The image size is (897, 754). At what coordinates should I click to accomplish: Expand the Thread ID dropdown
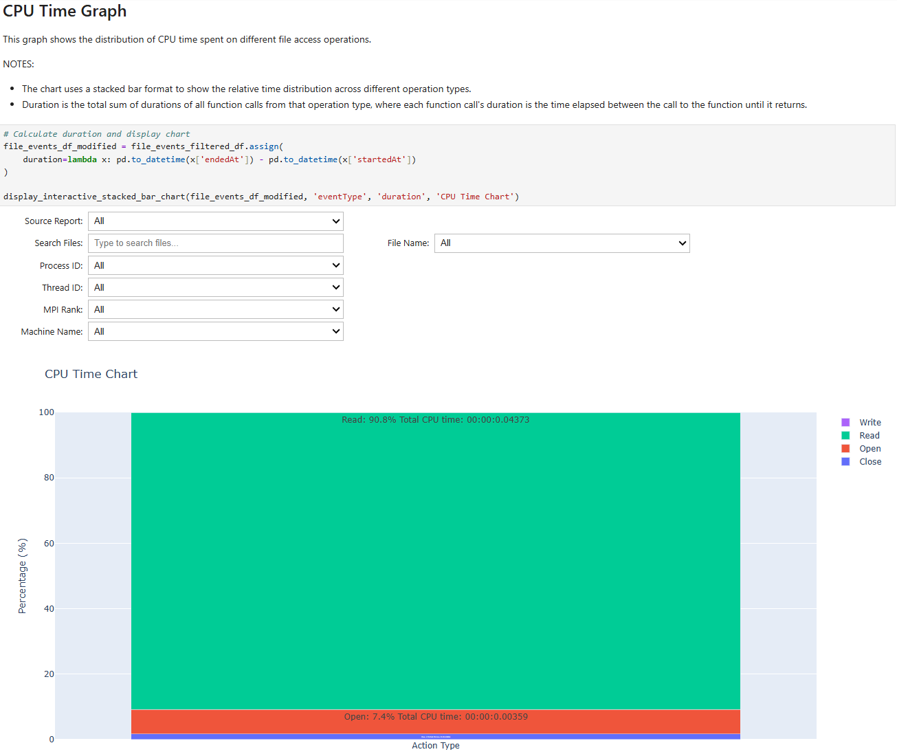click(x=215, y=287)
